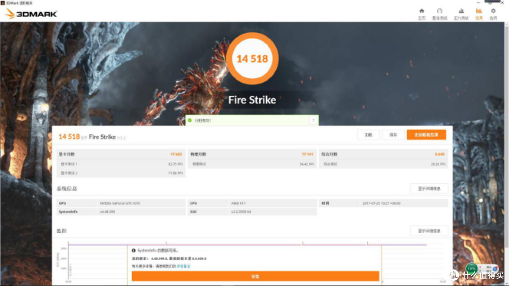Click the info icon of the SystemInfo update notice

pyautogui.click(x=134, y=251)
